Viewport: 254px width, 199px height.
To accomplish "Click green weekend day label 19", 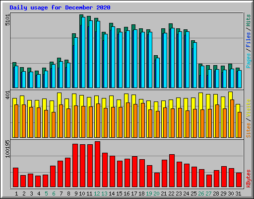I will pos(149,194).
